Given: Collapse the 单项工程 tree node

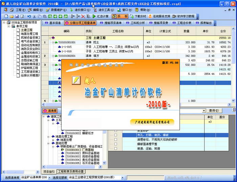Looking at the screenshot, I should pyautogui.click(x=9, y=26).
